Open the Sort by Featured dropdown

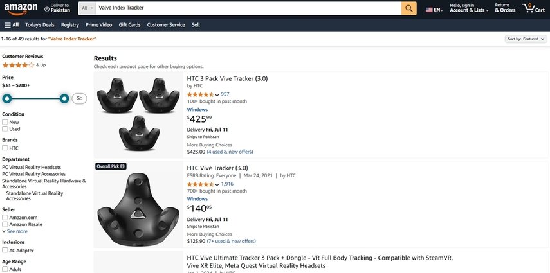526,39
